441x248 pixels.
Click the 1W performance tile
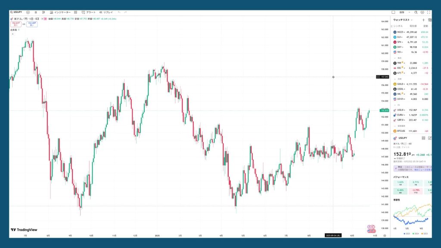401,183
